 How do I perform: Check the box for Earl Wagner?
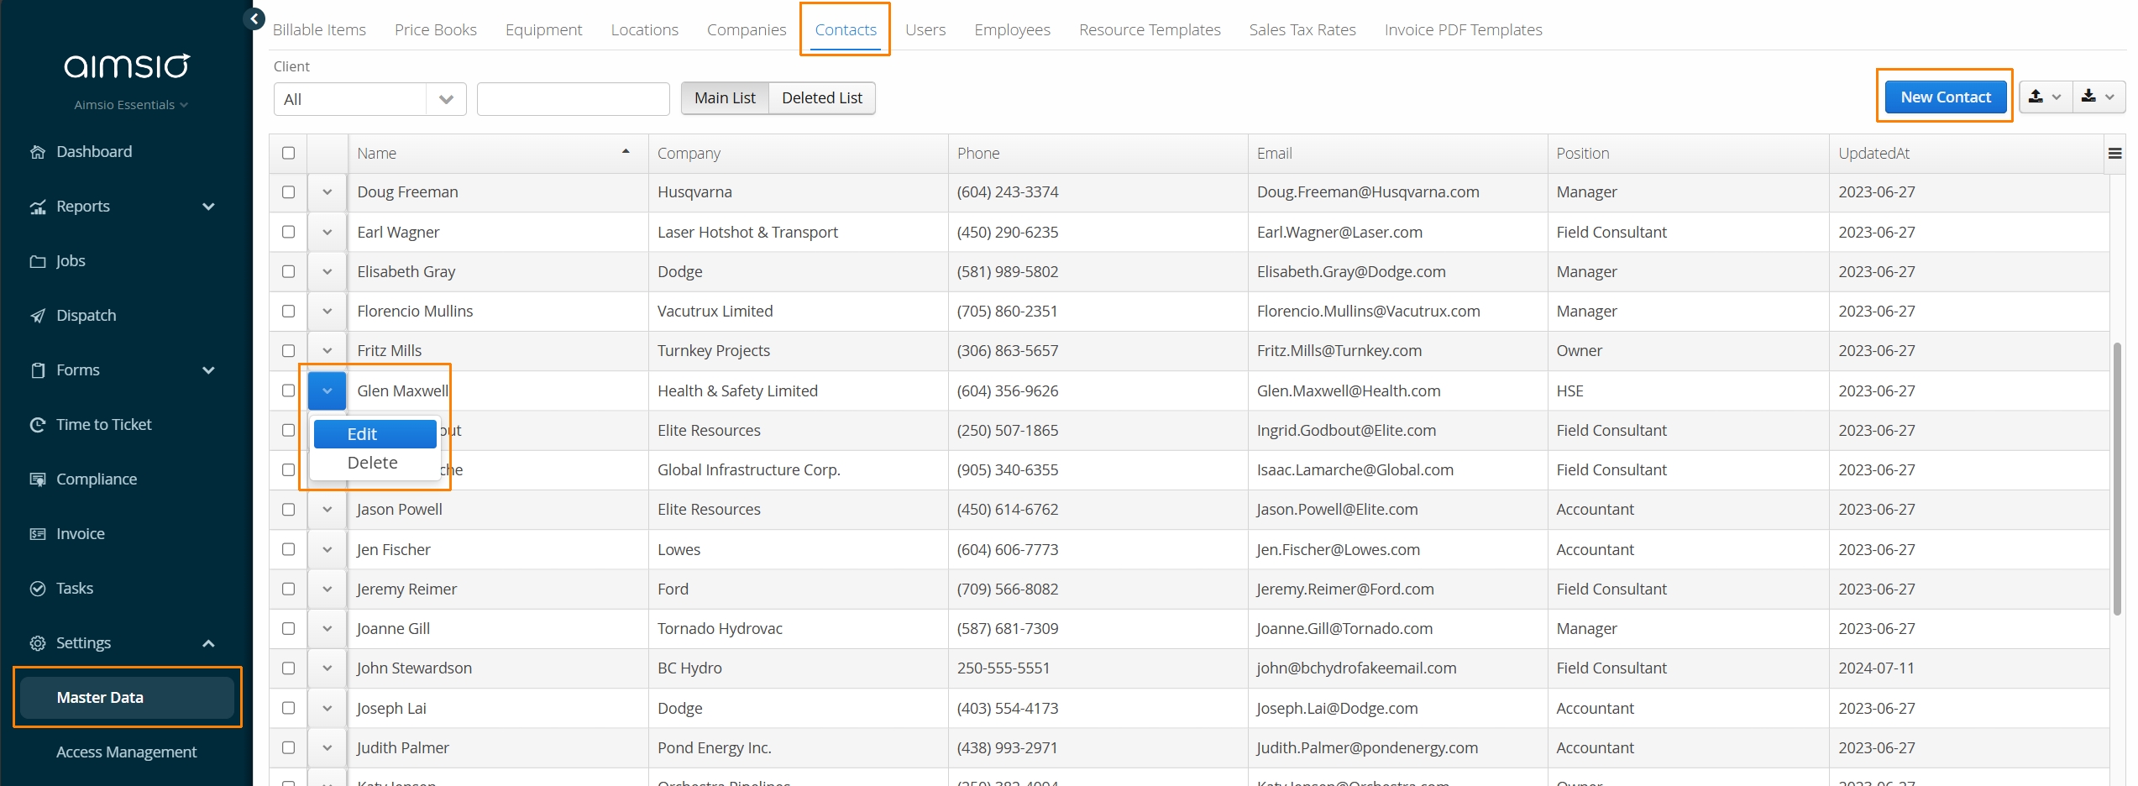click(288, 232)
